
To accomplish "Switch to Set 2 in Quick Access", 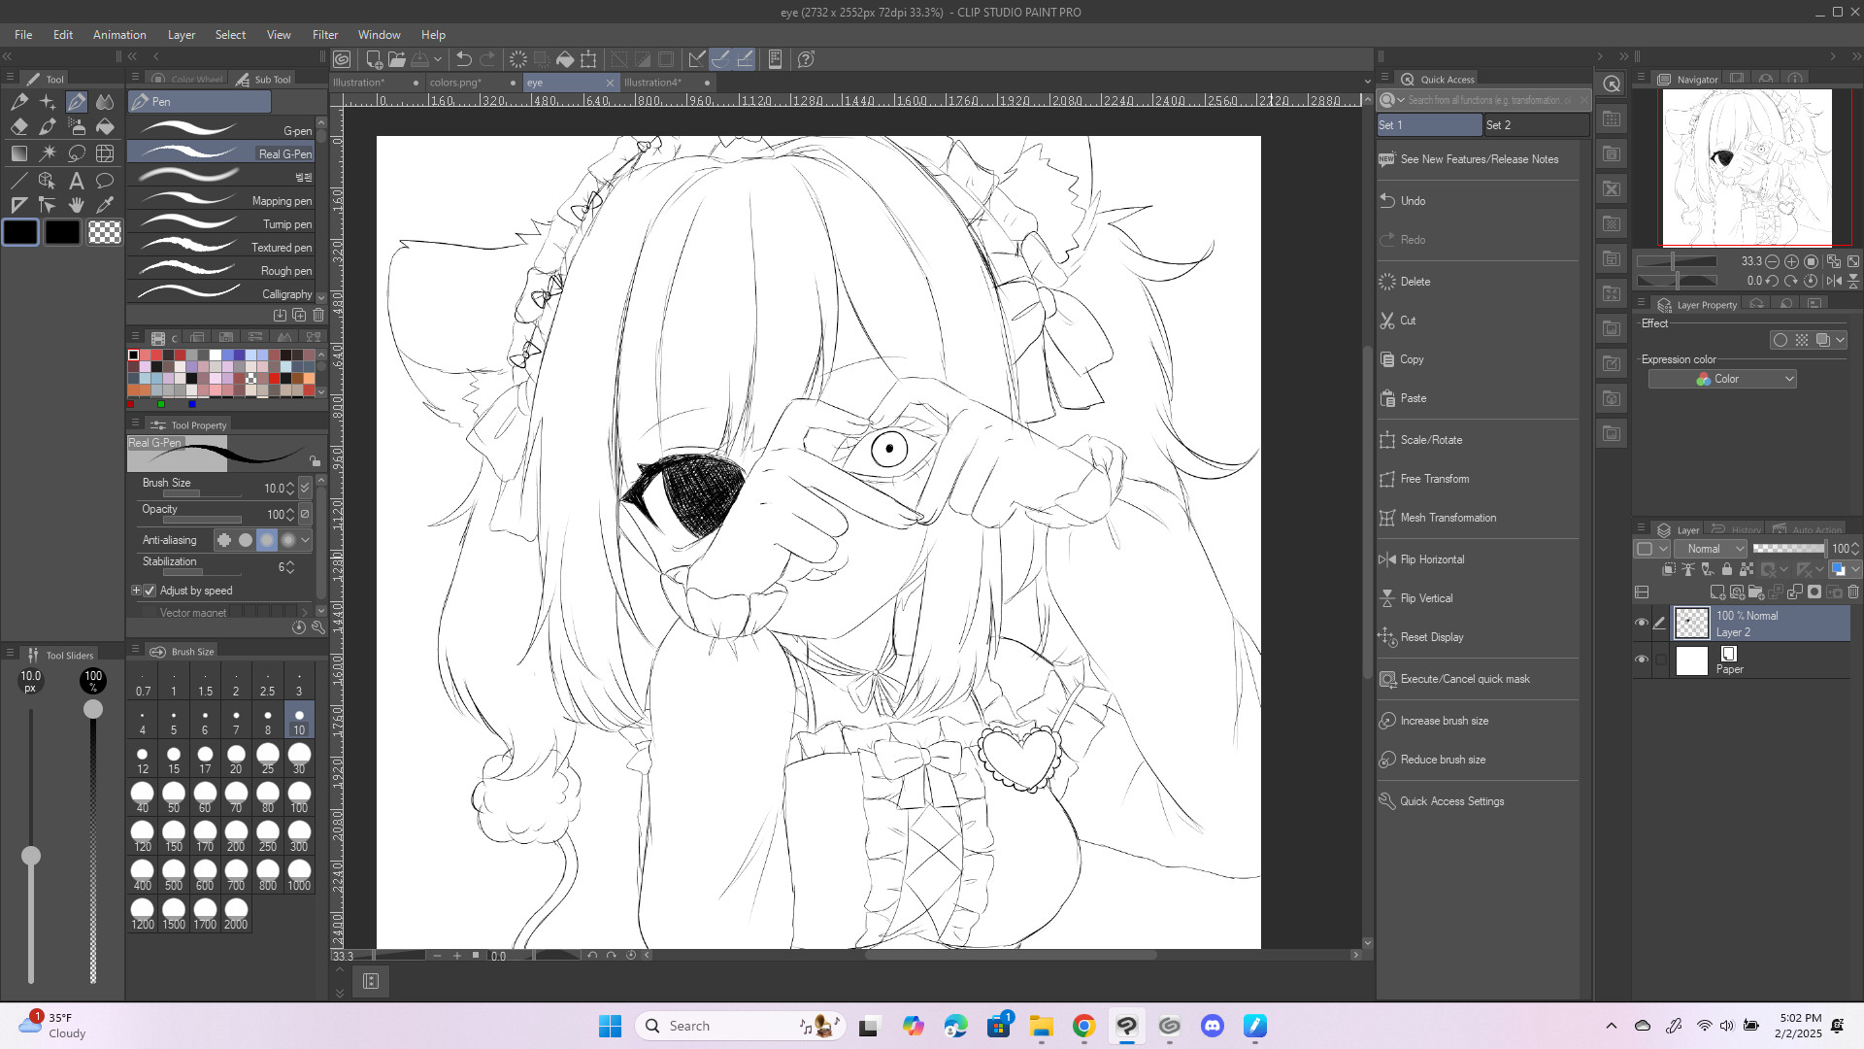I will click(1536, 125).
